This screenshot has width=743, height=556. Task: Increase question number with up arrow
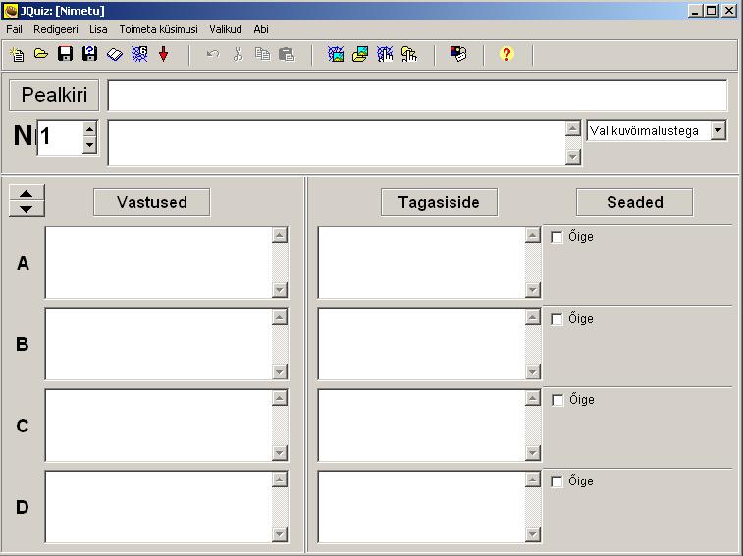click(89, 129)
